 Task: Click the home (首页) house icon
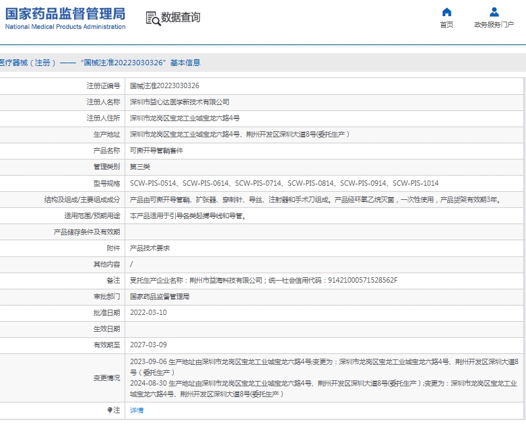tap(447, 12)
